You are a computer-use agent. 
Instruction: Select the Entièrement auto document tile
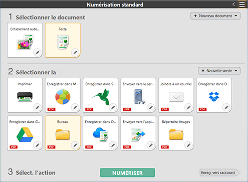click(25, 40)
